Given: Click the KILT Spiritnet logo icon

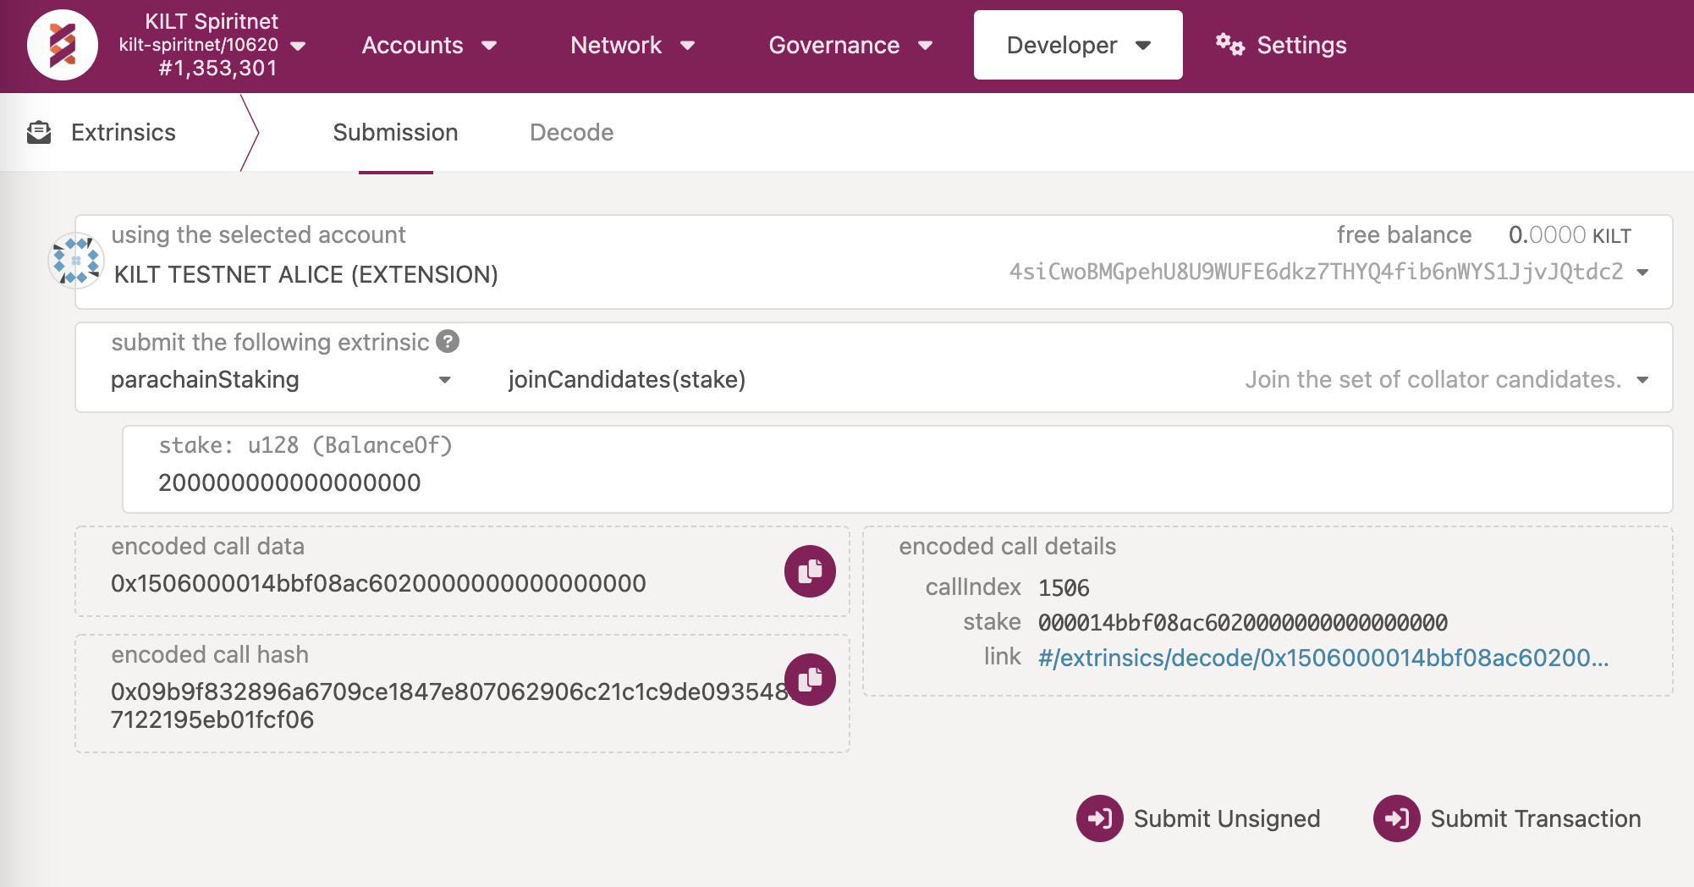Looking at the screenshot, I should click(x=63, y=45).
